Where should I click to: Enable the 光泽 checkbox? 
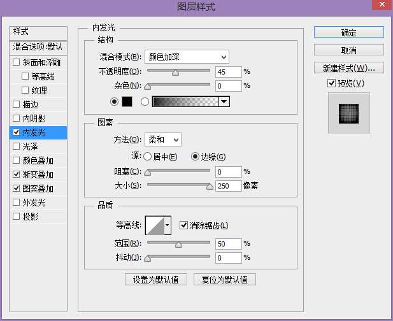[17, 146]
